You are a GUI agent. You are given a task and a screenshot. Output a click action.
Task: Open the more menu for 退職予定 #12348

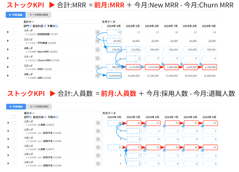click(98, 139)
